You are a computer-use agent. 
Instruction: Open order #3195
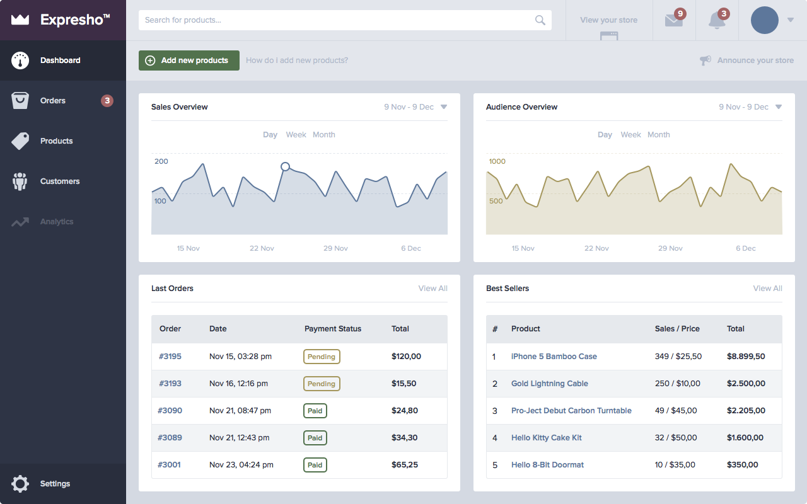click(x=170, y=357)
